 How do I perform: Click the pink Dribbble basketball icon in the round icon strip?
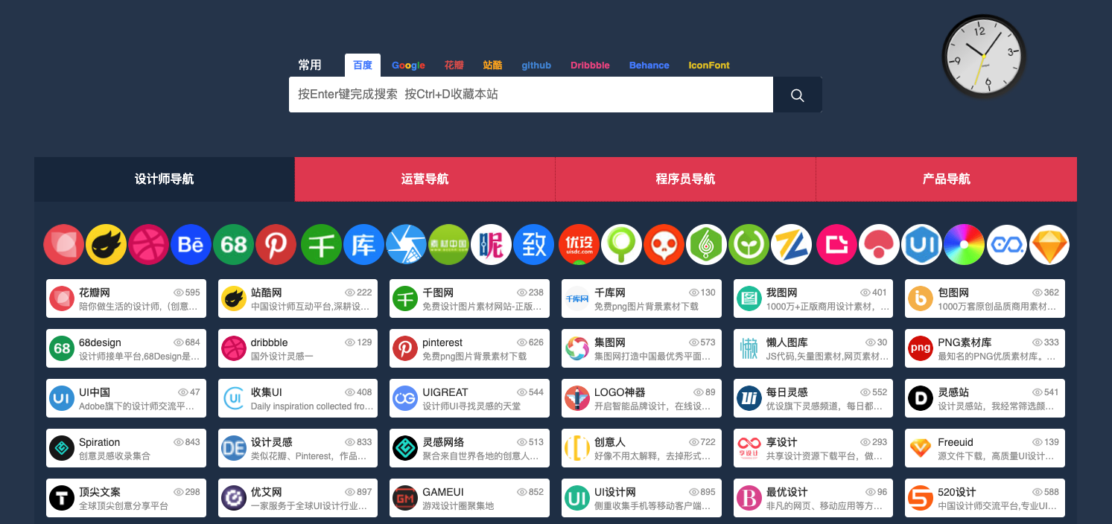point(148,245)
